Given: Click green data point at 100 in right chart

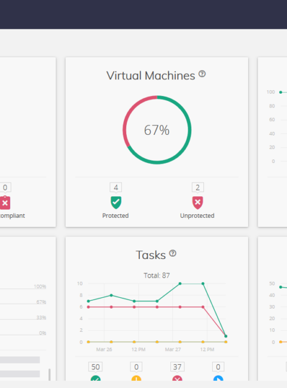Looking at the screenshot, I should pyautogui.click(x=280, y=92).
